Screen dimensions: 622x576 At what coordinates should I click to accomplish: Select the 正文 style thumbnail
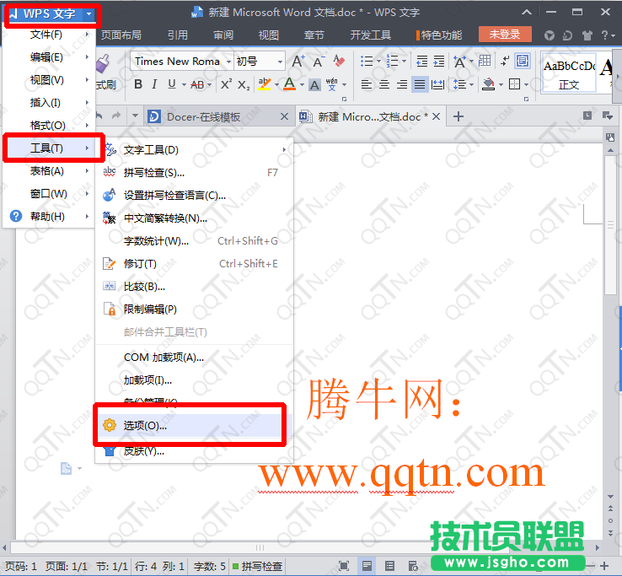[x=568, y=73]
